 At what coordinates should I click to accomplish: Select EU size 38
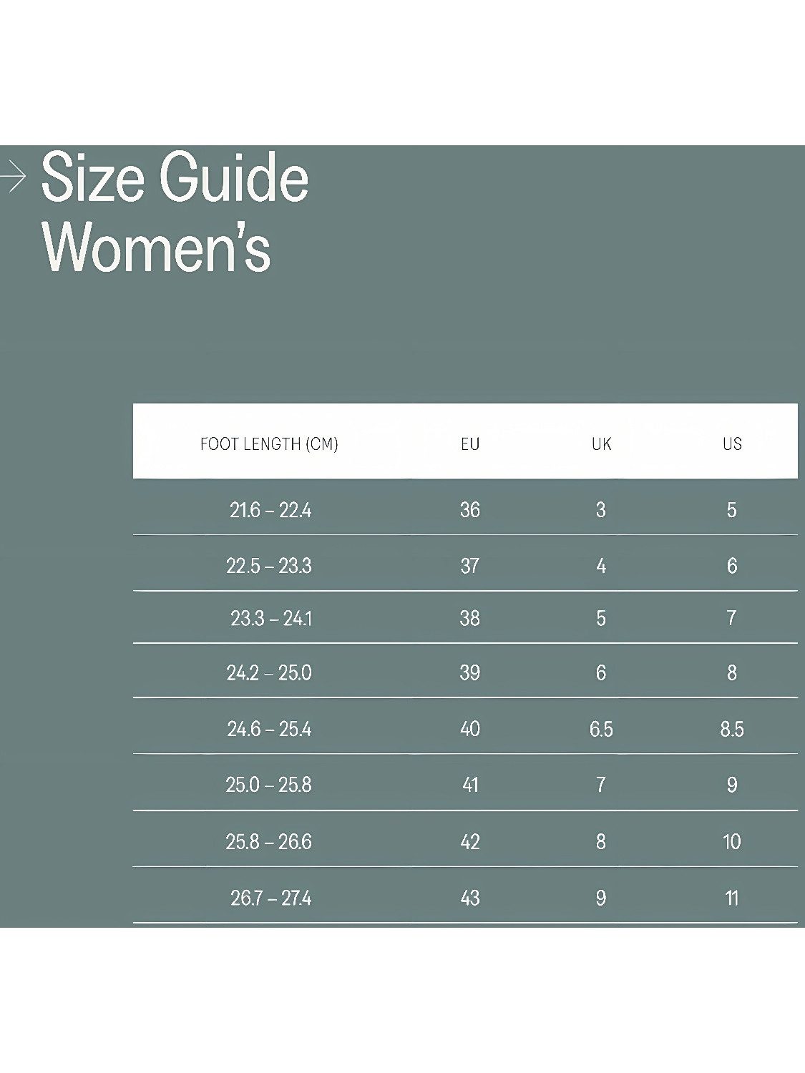(470, 617)
